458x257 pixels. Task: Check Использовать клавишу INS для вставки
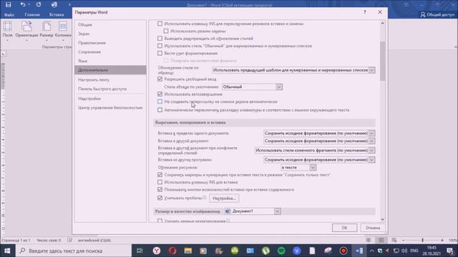tap(160, 182)
